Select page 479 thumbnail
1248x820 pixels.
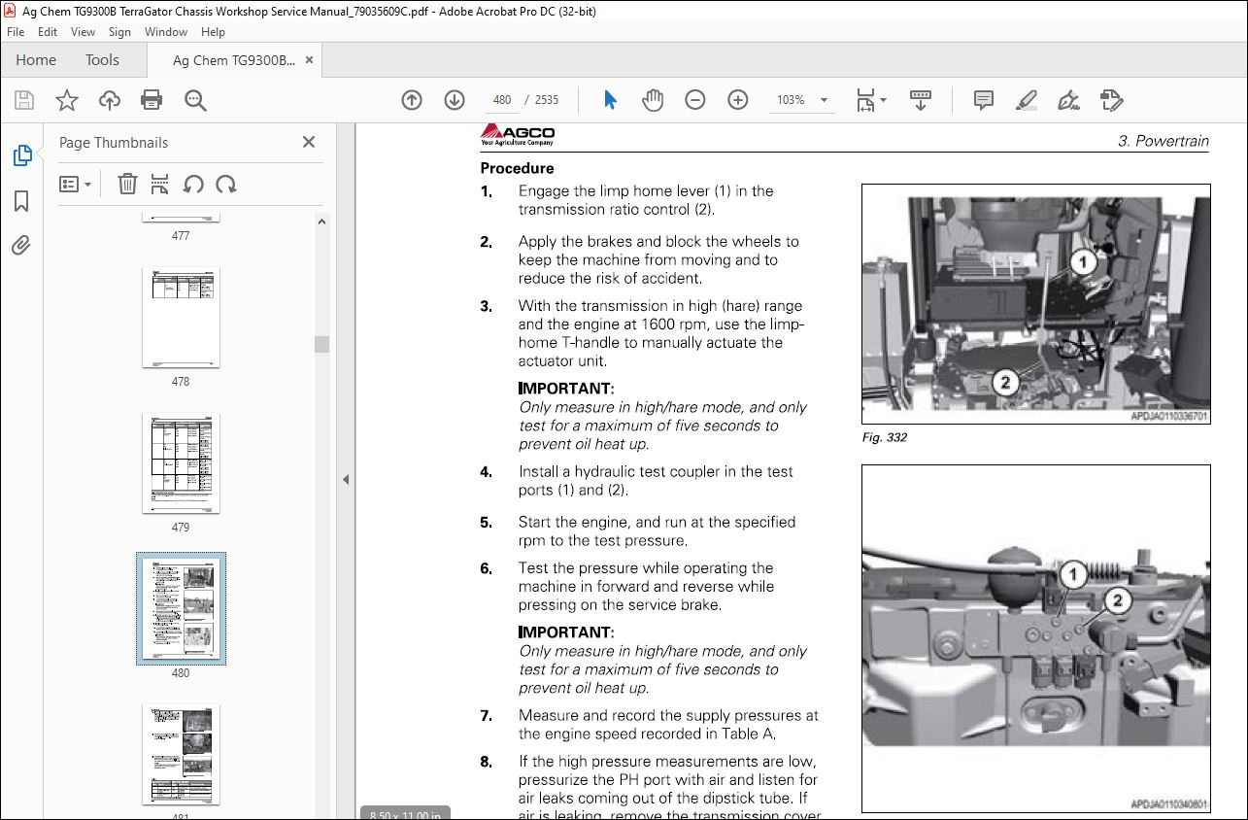(x=181, y=464)
